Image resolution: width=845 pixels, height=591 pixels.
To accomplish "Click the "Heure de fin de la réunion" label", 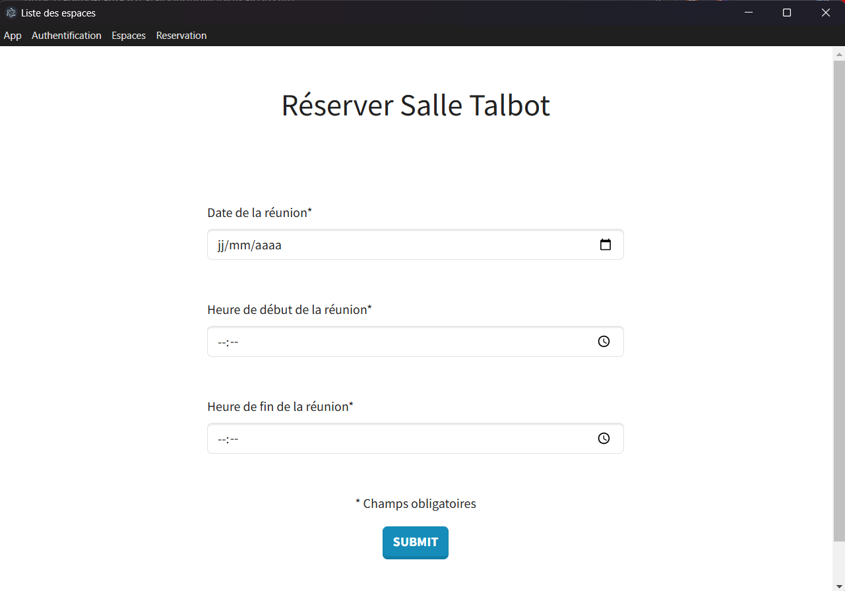I will point(280,407).
